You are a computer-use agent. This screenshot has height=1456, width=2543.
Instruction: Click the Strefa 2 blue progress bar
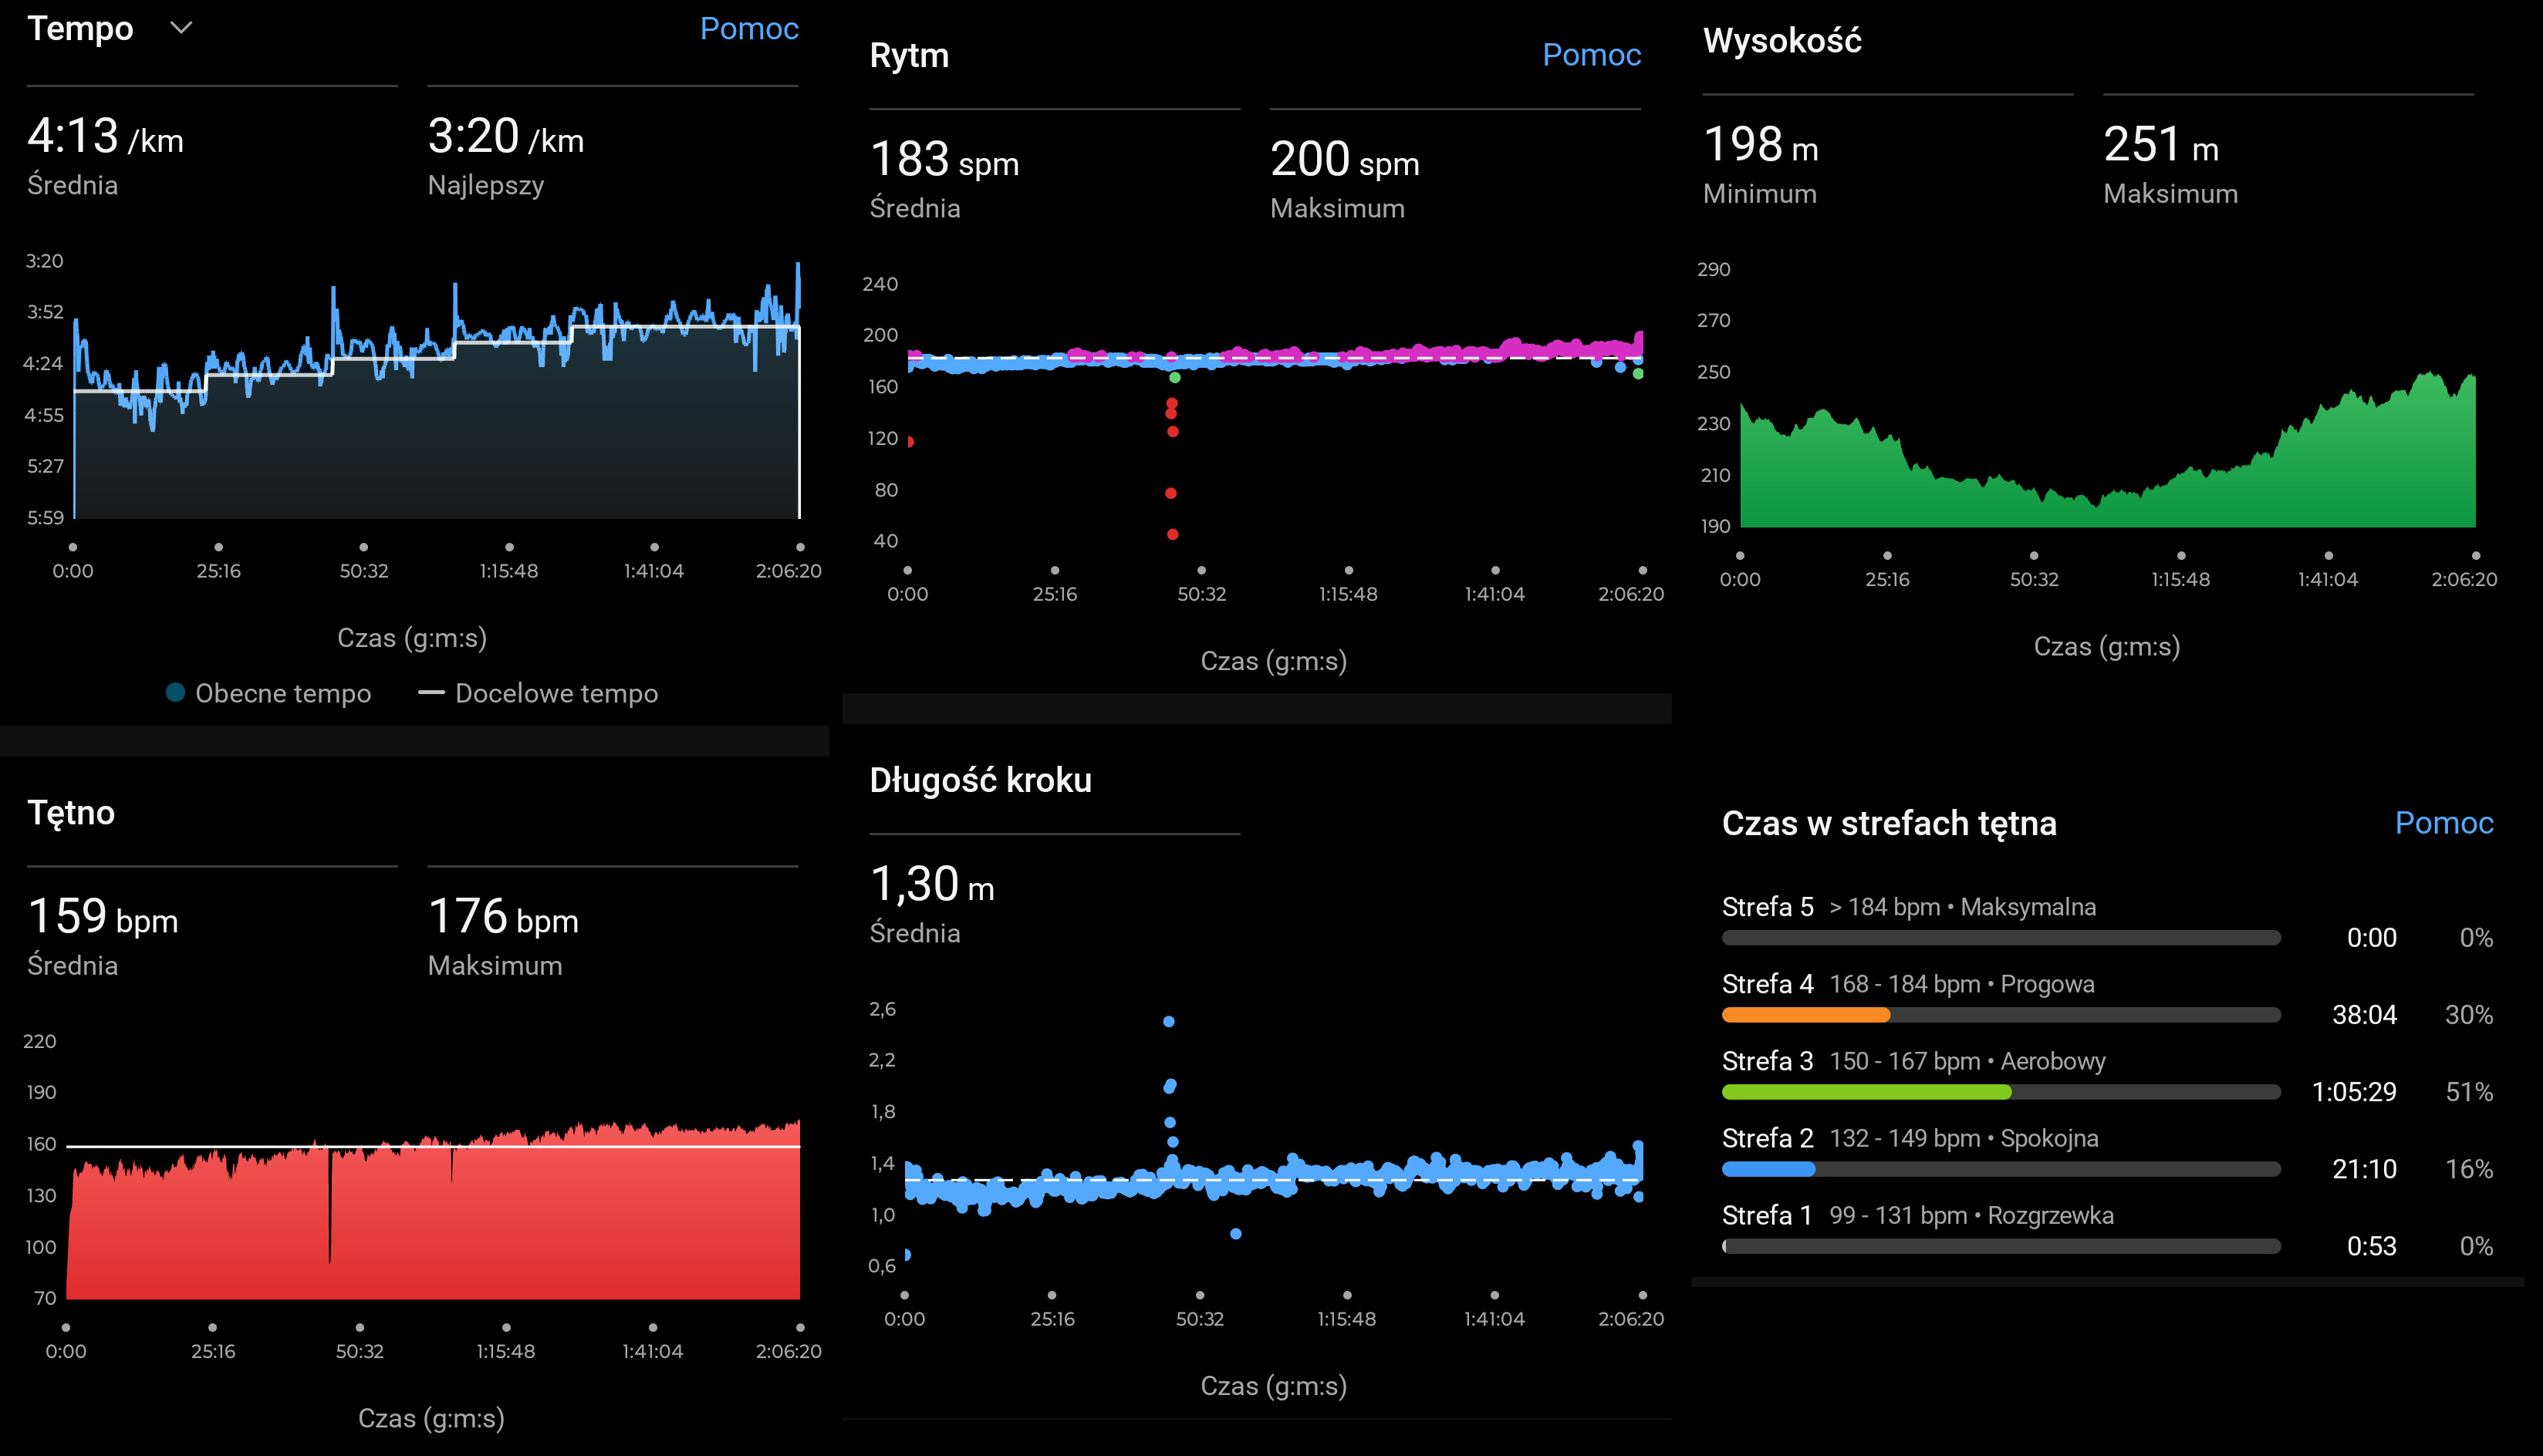(x=1768, y=1169)
